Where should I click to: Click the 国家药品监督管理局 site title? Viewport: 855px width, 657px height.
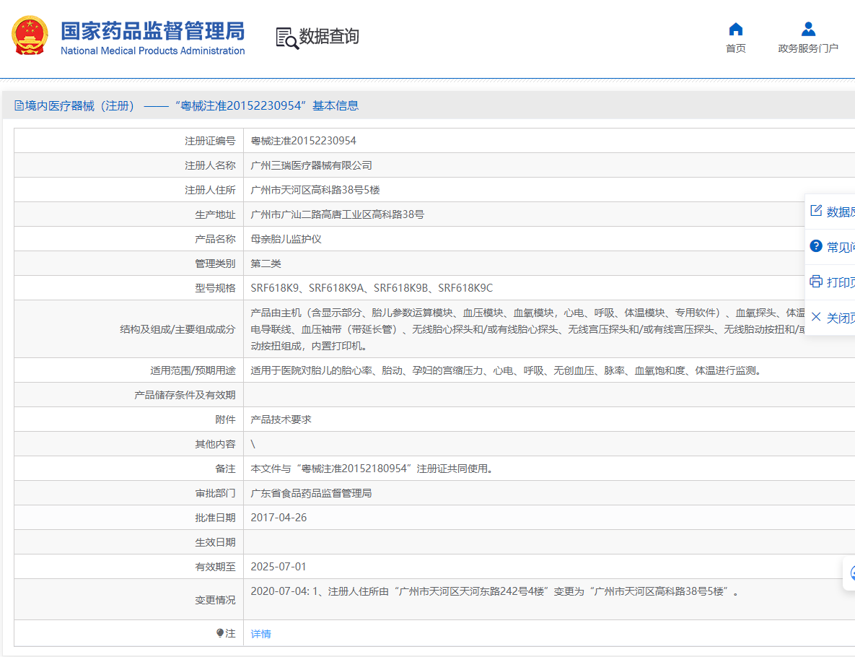pos(152,31)
